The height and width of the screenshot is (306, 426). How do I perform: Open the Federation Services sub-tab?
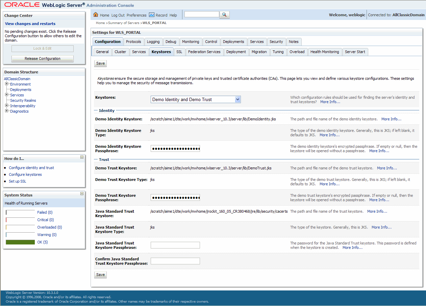(x=204, y=52)
